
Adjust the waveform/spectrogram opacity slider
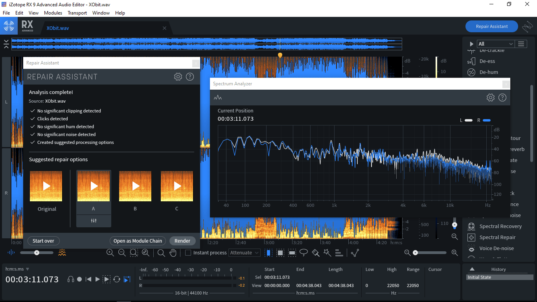coord(37,252)
